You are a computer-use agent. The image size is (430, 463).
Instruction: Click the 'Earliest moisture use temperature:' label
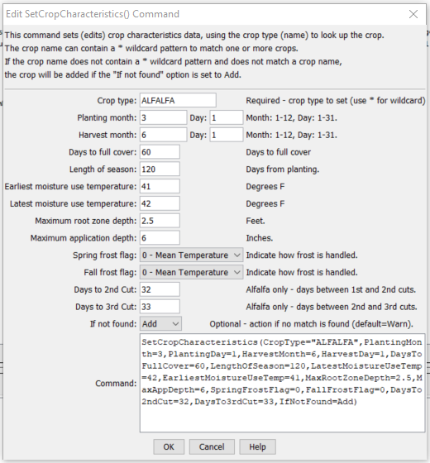point(70,186)
